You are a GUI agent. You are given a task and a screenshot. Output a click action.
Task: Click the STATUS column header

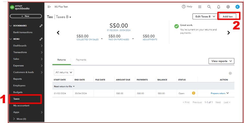pyautogui.click(x=182, y=80)
